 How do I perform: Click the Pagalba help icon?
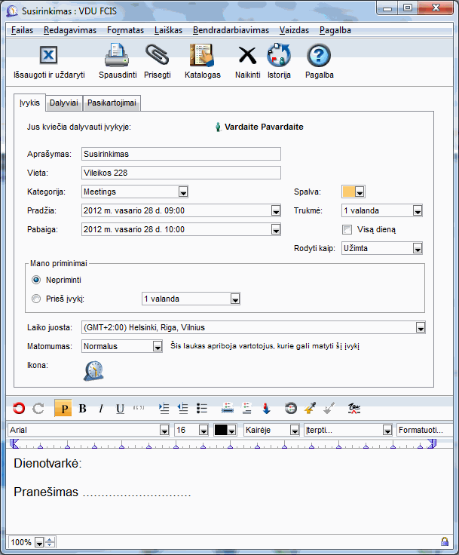click(x=320, y=57)
